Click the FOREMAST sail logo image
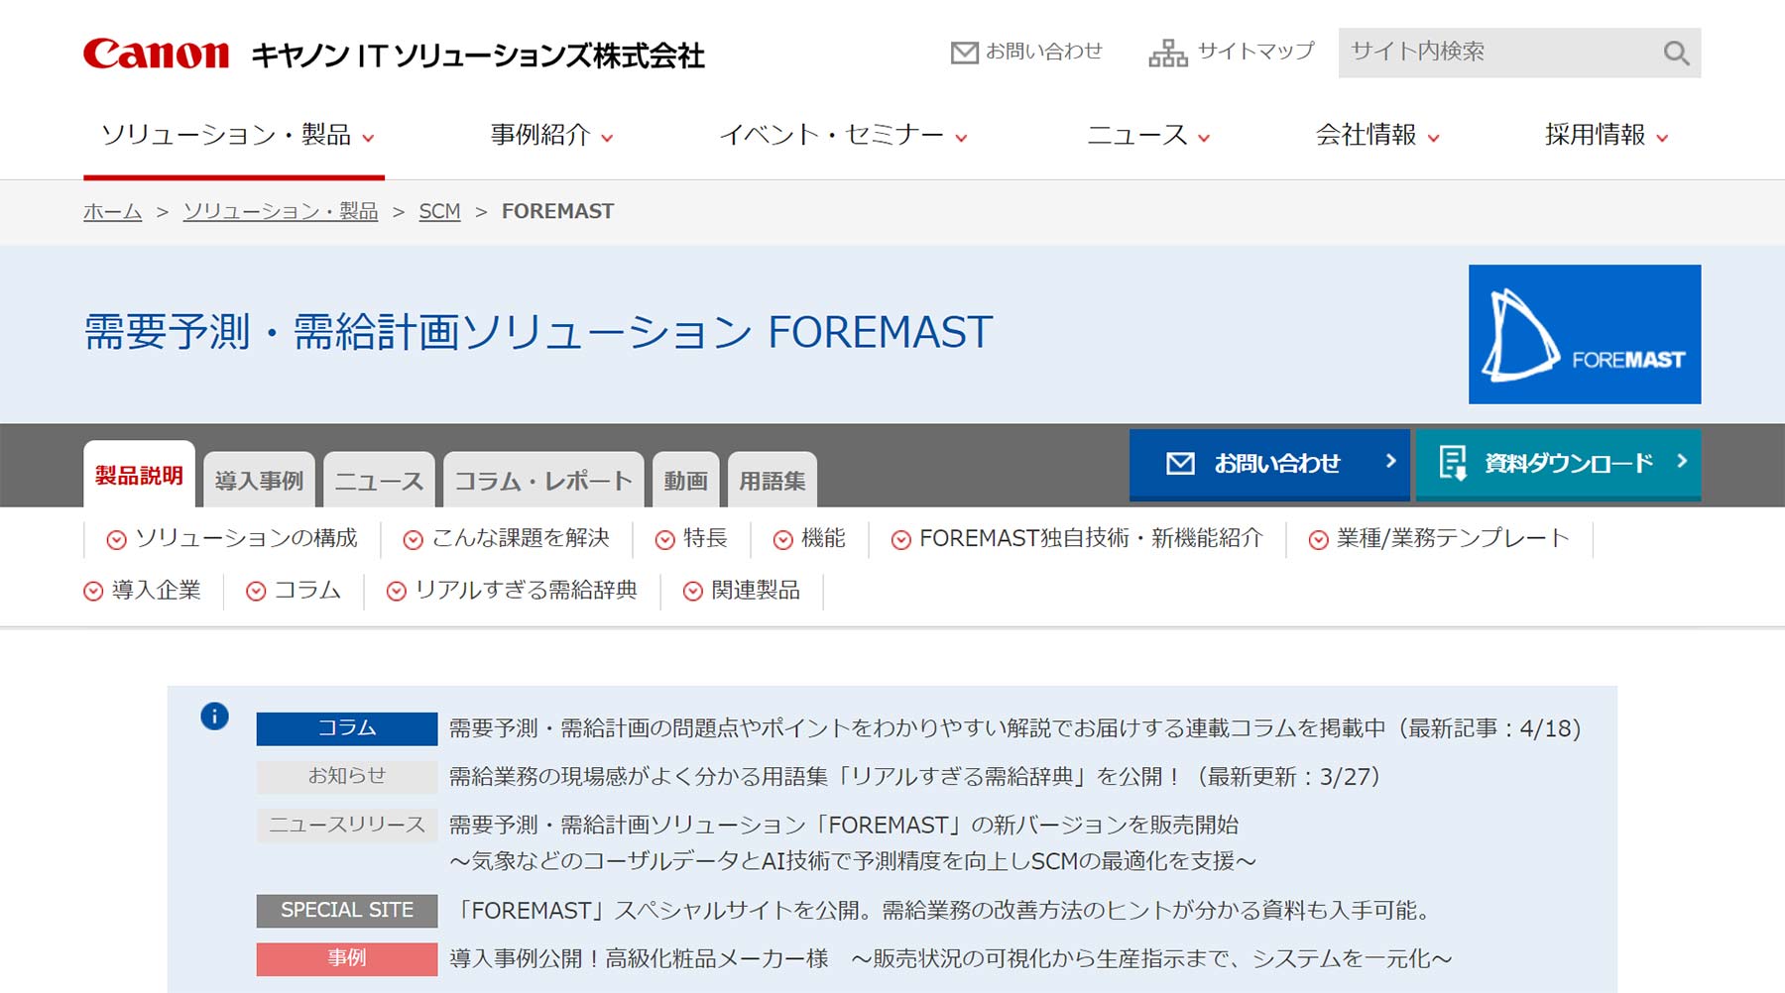 coord(1584,334)
